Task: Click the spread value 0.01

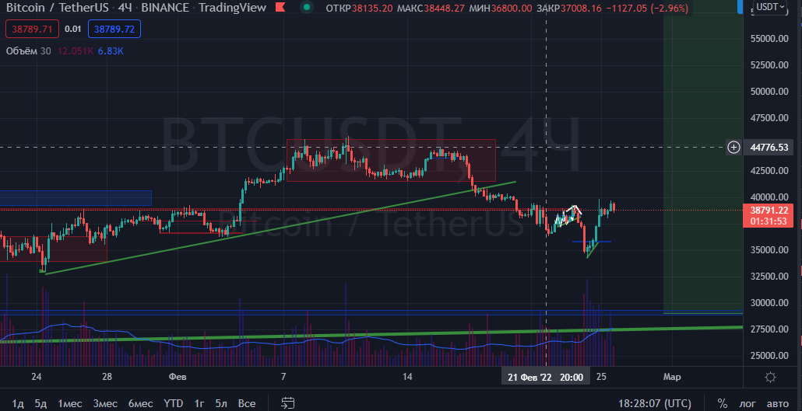Action: point(73,29)
